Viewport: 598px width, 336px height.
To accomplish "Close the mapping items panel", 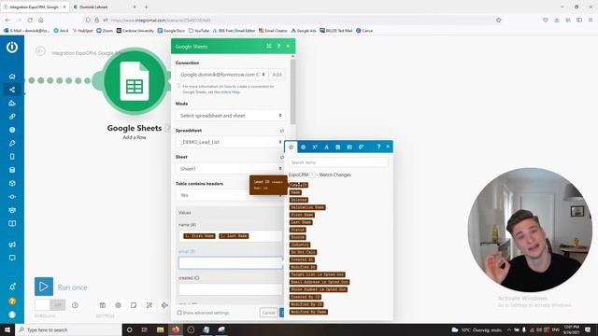I will (388, 147).
